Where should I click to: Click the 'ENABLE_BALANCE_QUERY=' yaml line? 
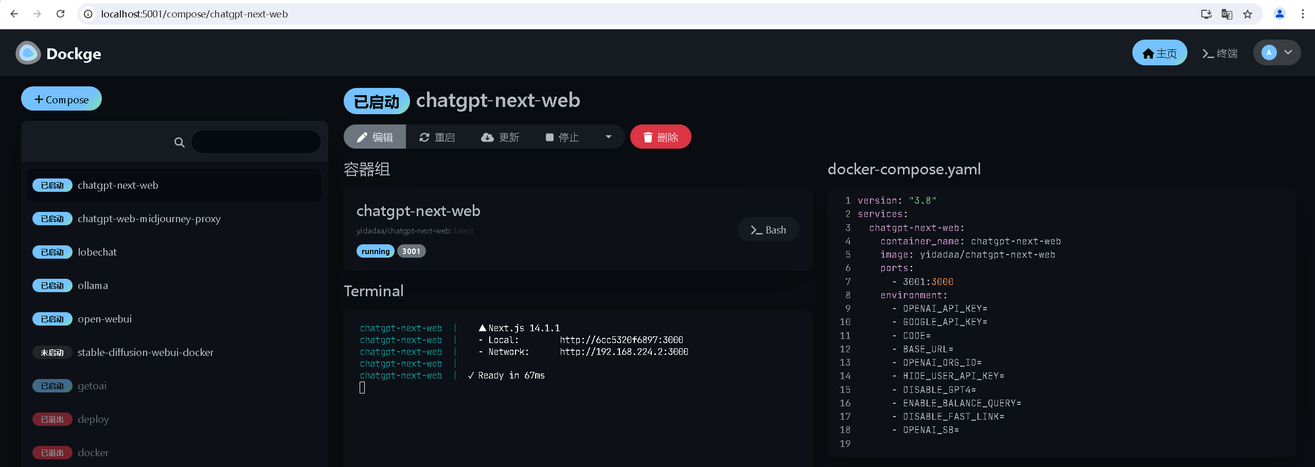click(956, 403)
